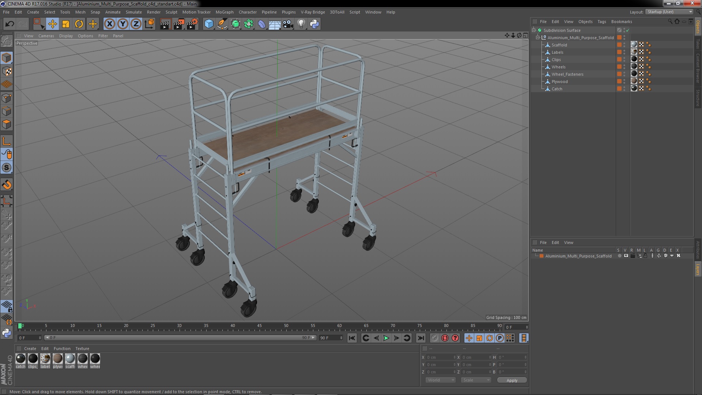Open the MoGraph menu
Image resolution: width=702 pixels, height=395 pixels.
[x=224, y=12]
